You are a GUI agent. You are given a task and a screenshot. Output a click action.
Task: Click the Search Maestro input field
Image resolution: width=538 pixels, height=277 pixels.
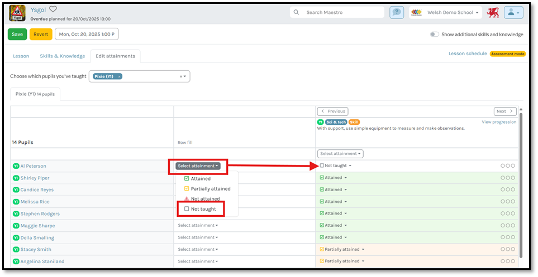pyautogui.click(x=342, y=12)
